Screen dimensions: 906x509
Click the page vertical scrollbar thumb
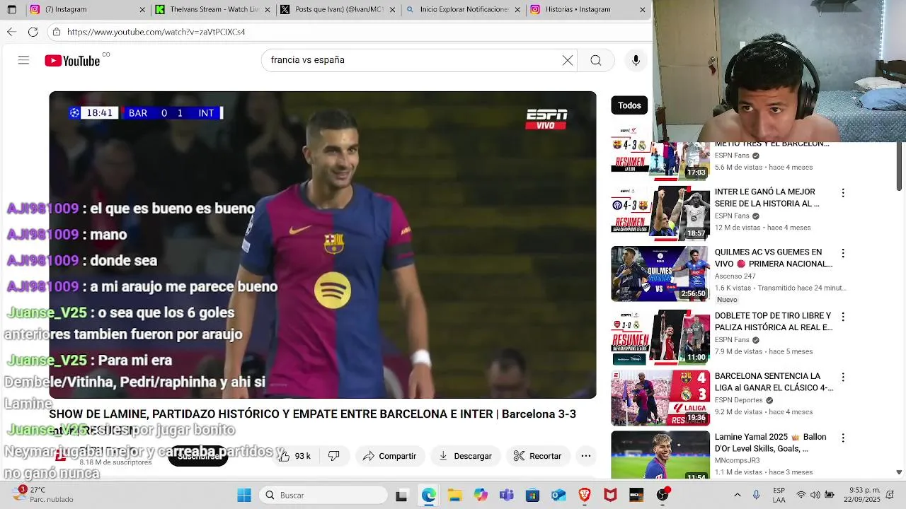[900, 167]
